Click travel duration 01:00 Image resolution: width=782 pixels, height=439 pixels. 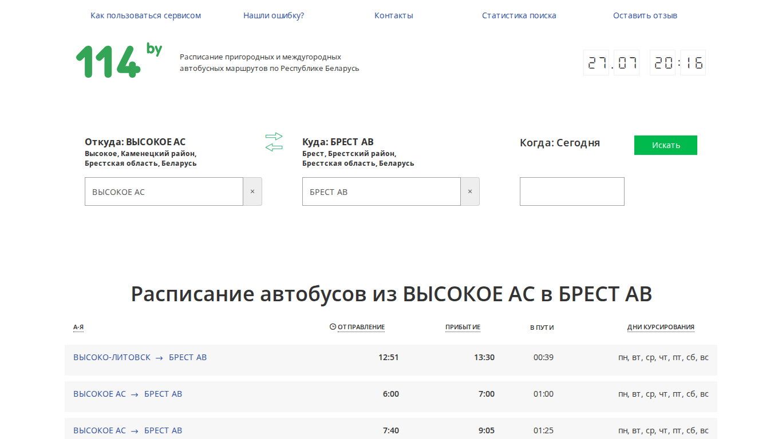tap(543, 394)
